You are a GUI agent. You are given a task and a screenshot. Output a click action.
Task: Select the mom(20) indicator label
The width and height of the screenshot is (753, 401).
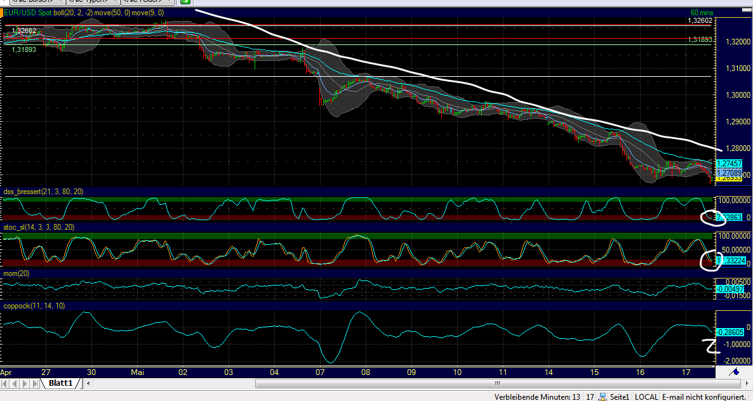click(17, 273)
